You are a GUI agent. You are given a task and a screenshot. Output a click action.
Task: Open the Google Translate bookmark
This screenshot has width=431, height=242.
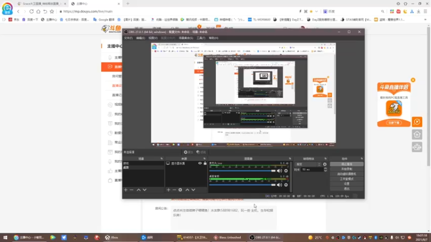(x=103, y=19)
